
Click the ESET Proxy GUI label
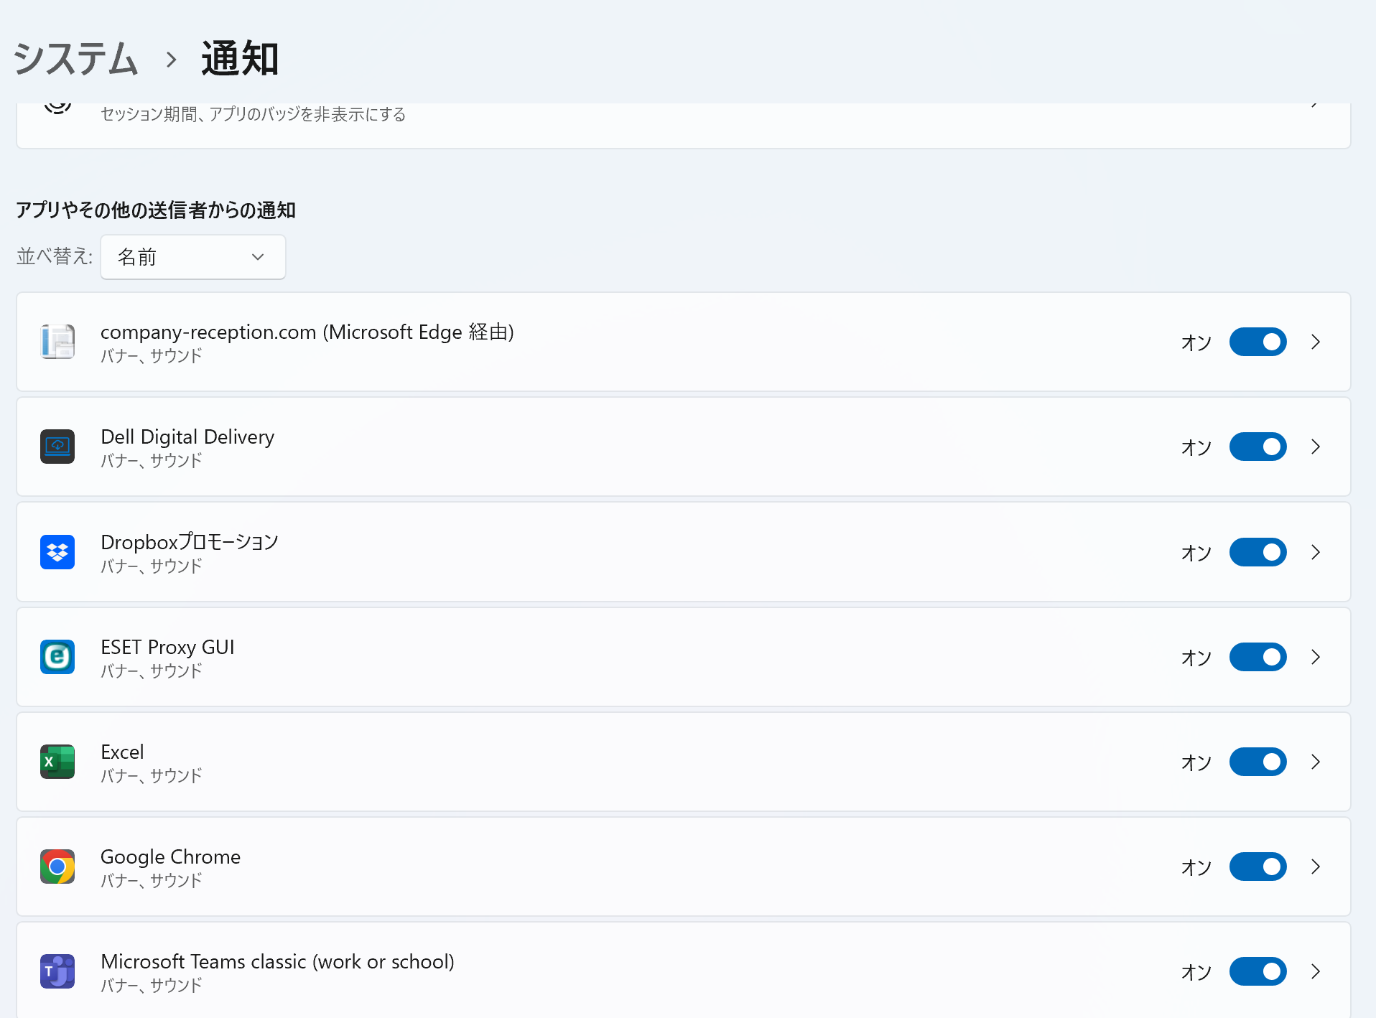coord(167,647)
